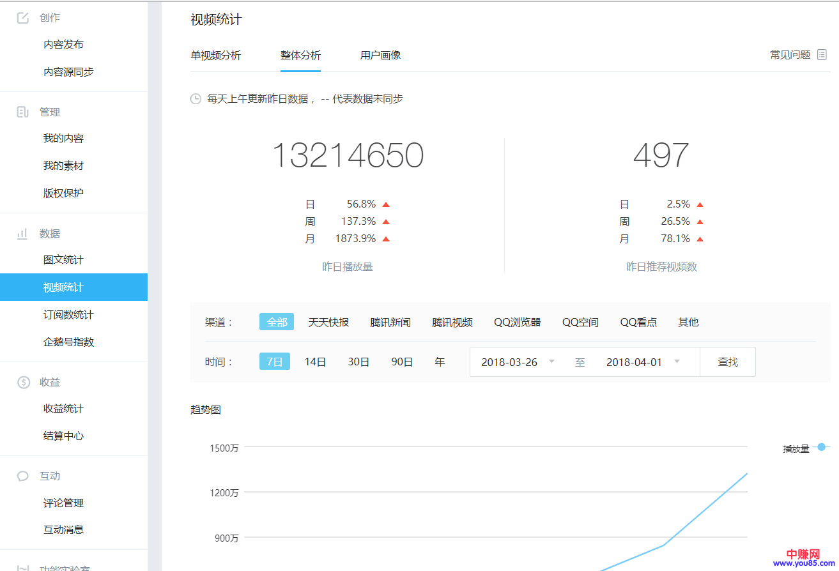Switch to the 单视频分析 tab

point(216,55)
